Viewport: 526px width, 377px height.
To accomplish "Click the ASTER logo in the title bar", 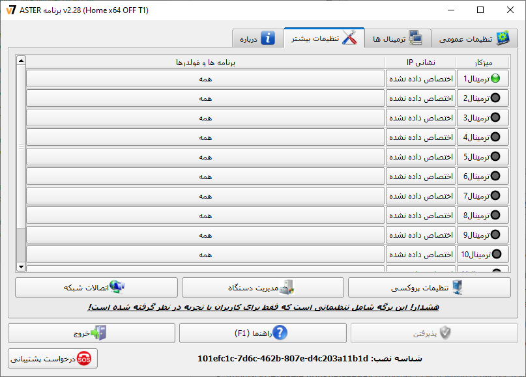I will pos(10,10).
